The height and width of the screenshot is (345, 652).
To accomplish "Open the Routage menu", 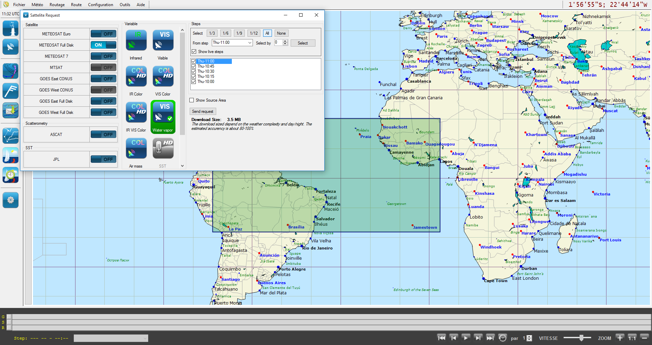I will [x=57, y=5].
